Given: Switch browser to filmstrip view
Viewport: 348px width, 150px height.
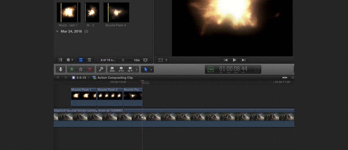Looking at the screenshot, I should 81,60.
